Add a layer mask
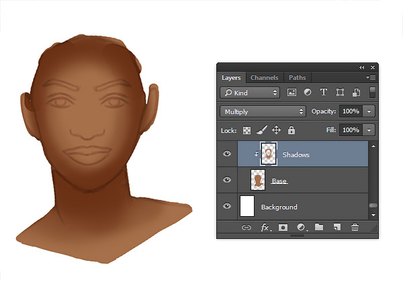 coord(283,228)
